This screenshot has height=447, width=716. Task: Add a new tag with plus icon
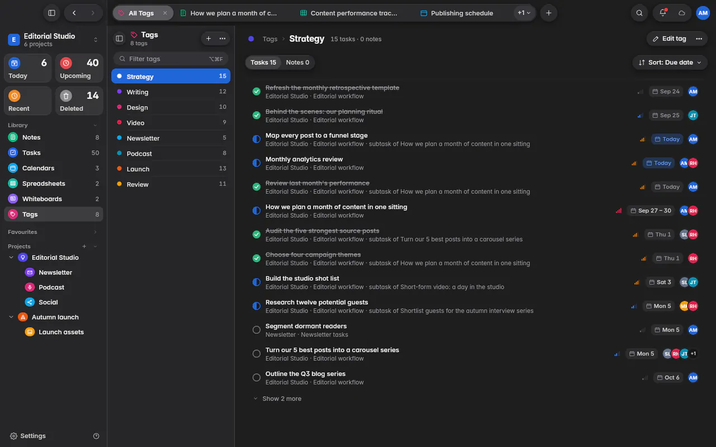click(209, 39)
